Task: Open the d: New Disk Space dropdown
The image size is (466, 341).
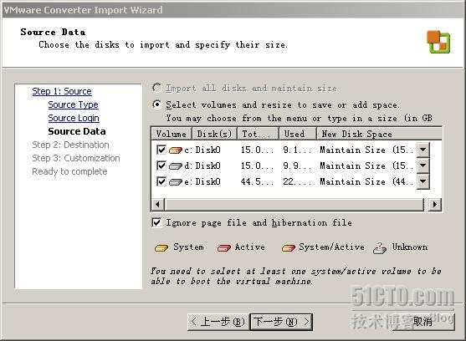Action: point(422,165)
